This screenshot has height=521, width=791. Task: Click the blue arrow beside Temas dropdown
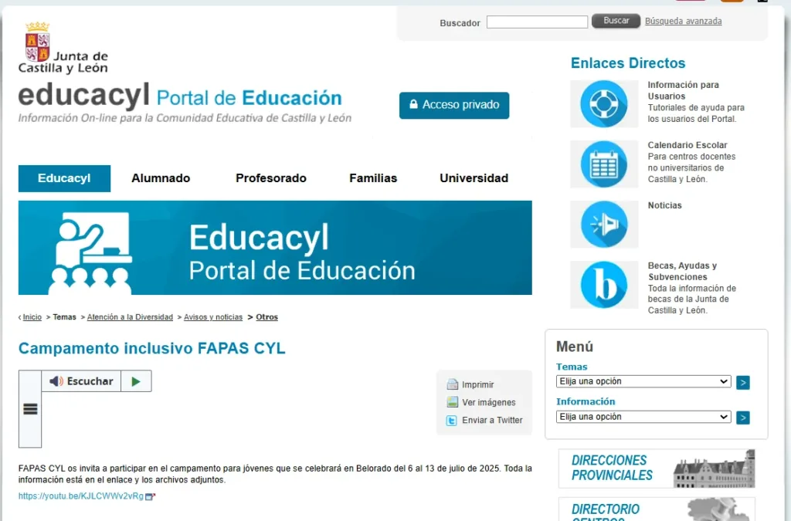[742, 382]
